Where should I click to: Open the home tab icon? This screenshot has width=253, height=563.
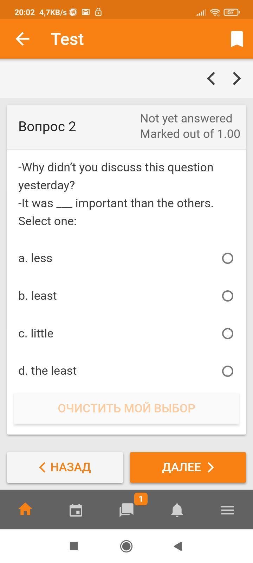(x=25, y=510)
